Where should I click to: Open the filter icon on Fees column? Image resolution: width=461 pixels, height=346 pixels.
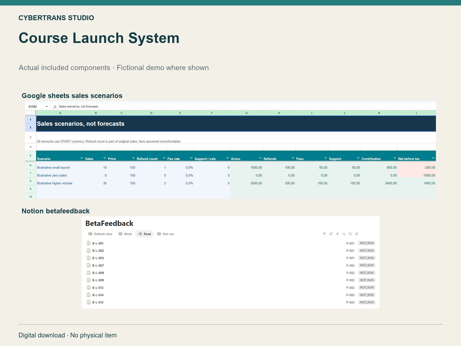[x=326, y=158]
